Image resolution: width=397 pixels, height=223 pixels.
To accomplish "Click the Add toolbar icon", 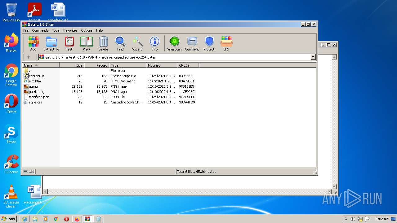I will [33, 44].
